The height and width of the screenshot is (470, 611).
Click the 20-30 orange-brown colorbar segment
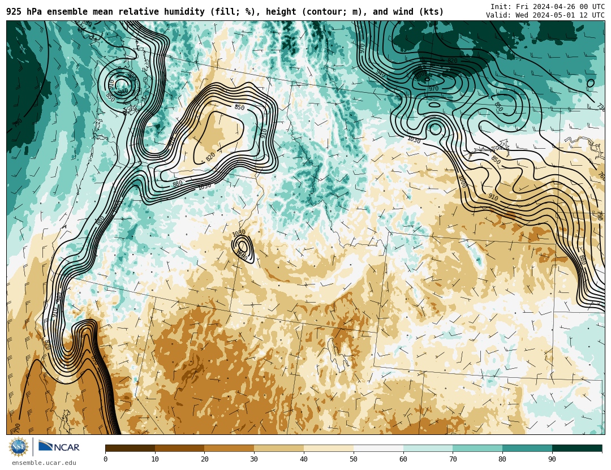tap(229, 449)
